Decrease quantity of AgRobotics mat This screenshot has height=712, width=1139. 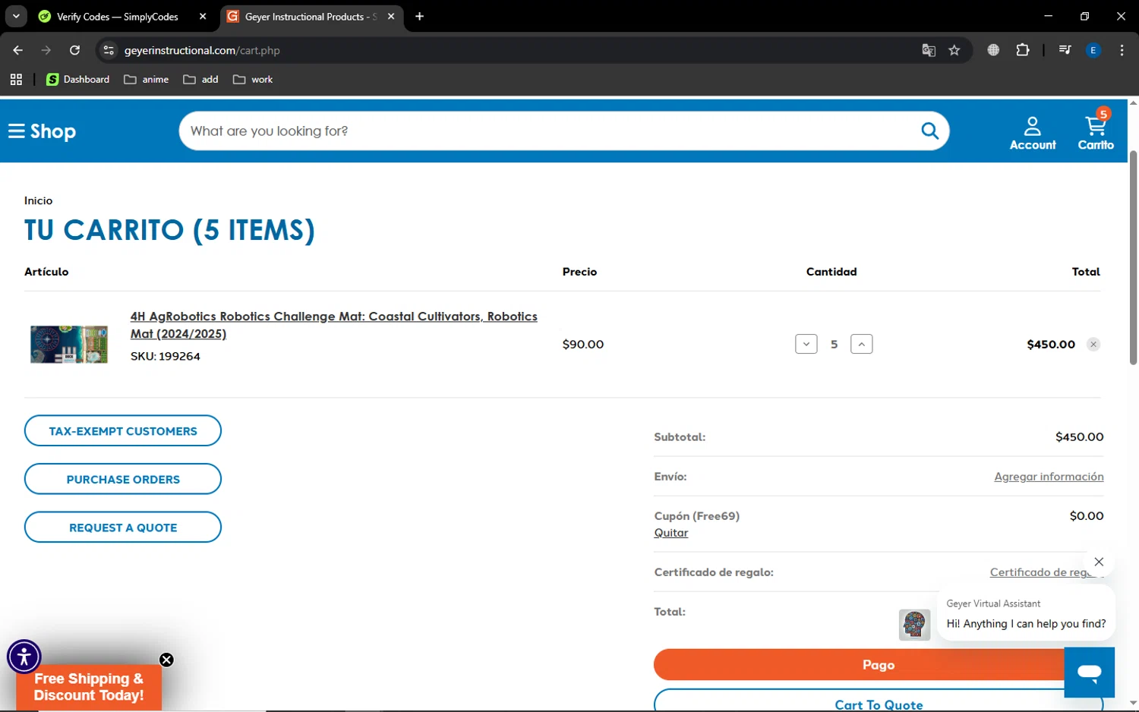coord(806,344)
